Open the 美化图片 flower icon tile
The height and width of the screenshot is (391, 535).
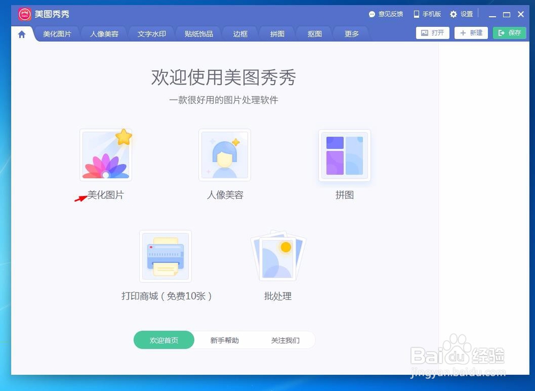(106, 155)
